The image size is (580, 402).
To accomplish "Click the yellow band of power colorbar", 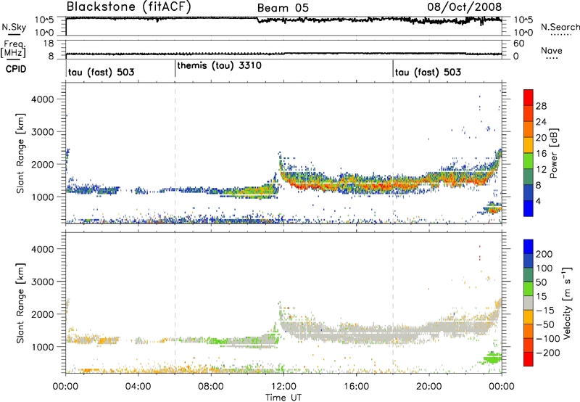I will (529, 145).
